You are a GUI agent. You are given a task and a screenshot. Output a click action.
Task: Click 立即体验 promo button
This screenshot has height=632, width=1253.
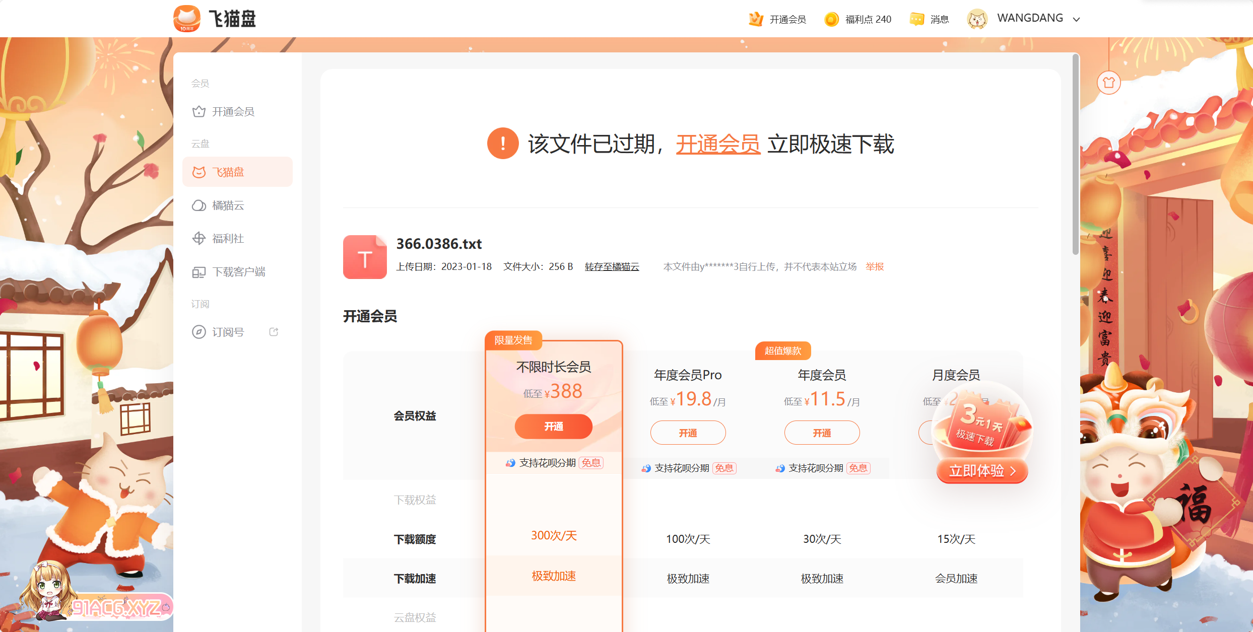pyautogui.click(x=981, y=471)
